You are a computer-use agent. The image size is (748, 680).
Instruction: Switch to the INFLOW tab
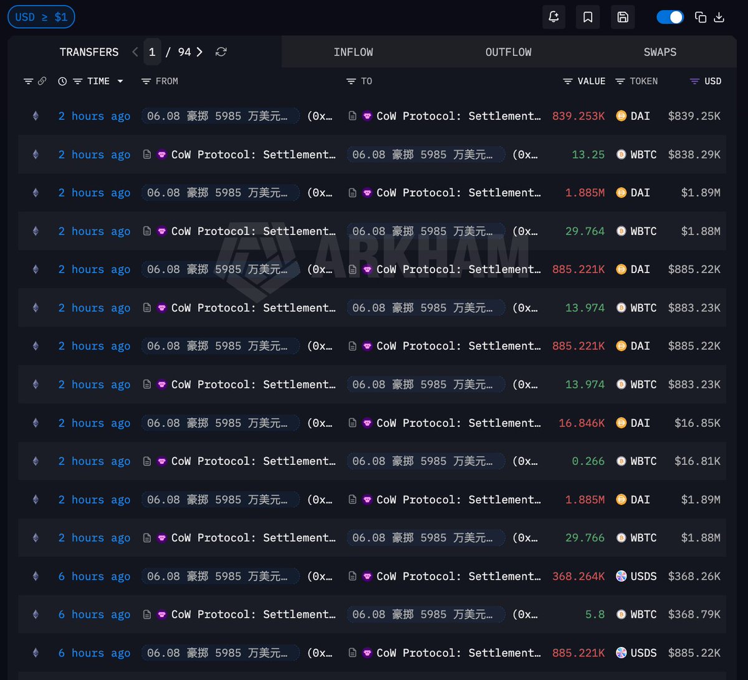pyautogui.click(x=353, y=52)
